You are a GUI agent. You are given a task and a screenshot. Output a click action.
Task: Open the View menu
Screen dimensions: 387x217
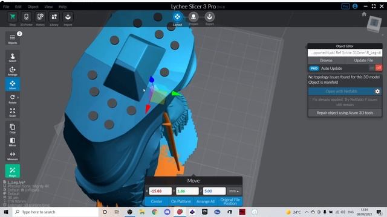[x=48, y=7]
